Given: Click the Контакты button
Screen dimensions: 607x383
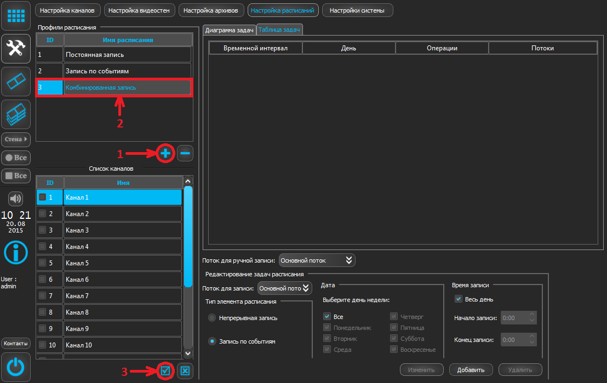Looking at the screenshot, I should [x=15, y=344].
